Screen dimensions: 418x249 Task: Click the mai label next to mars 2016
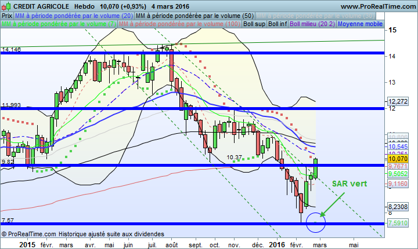354,245
